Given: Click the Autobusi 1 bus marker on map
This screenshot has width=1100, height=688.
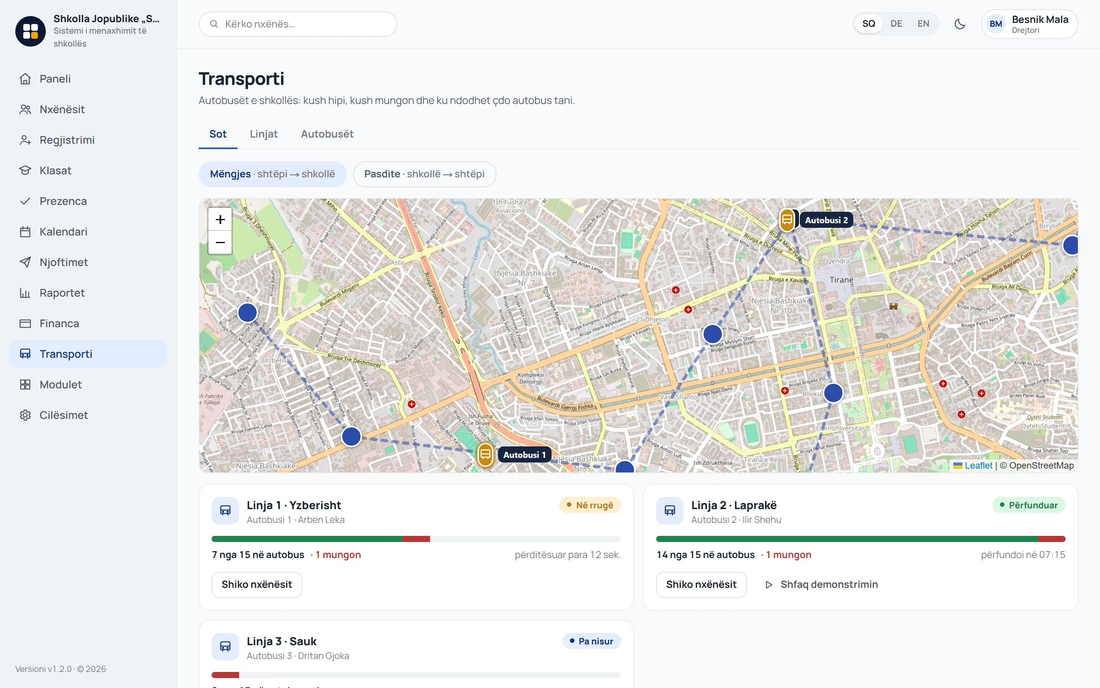Looking at the screenshot, I should (x=485, y=454).
